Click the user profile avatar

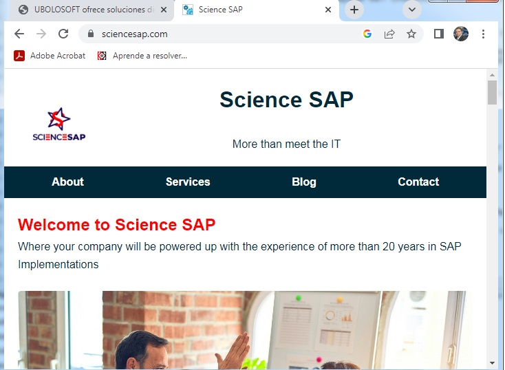pyautogui.click(x=461, y=34)
